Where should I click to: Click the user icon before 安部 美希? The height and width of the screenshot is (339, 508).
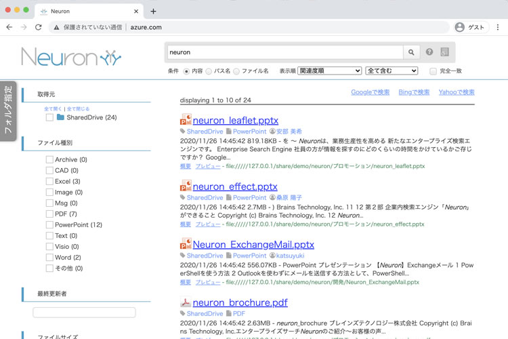(x=272, y=131)
